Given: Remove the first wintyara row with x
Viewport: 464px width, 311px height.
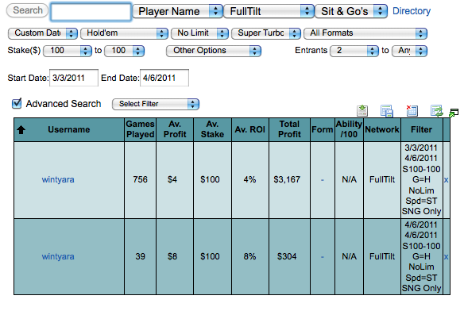Looking at the screenshot, I should pos(446,180).
